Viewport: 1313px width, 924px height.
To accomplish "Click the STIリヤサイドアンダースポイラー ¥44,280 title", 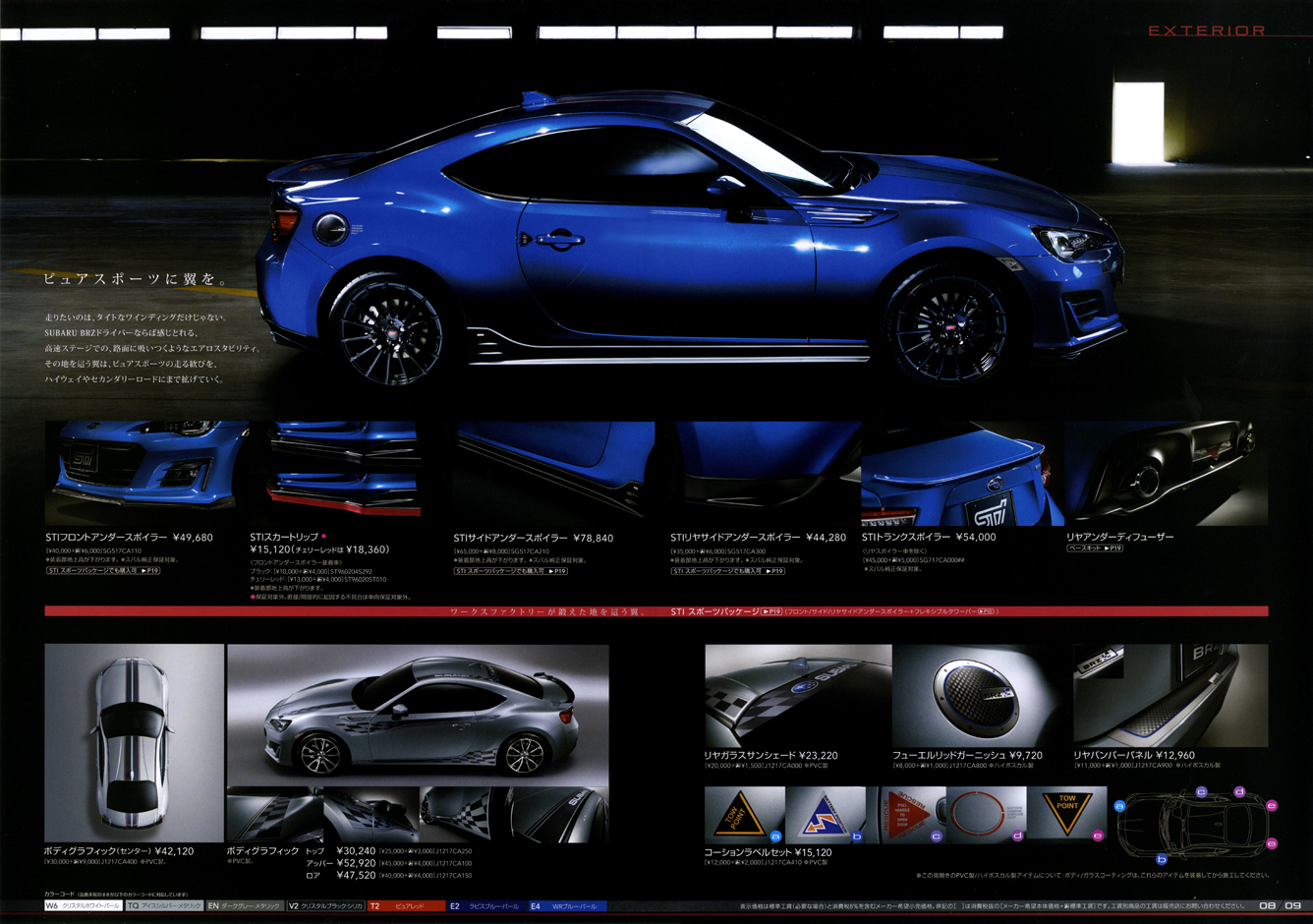I will pos(759,538).
